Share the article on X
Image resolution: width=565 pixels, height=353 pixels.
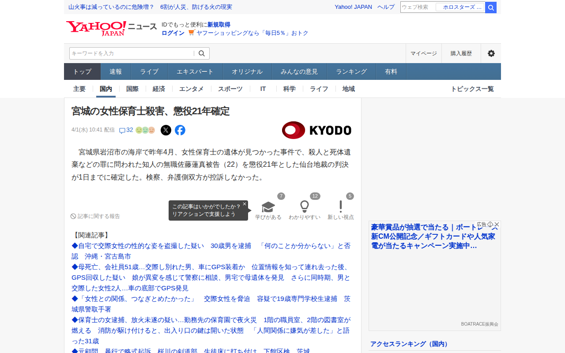pyautogui.click(x=166, y=130)
